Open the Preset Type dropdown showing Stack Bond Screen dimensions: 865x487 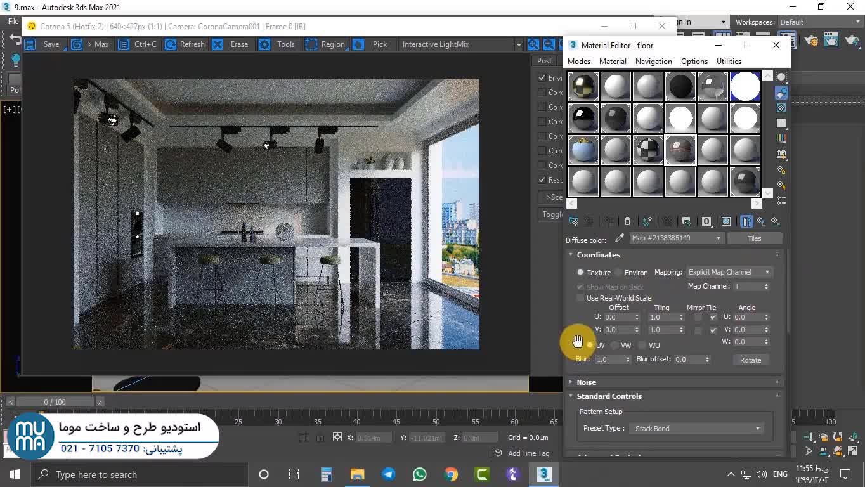[x=696, y=429]
